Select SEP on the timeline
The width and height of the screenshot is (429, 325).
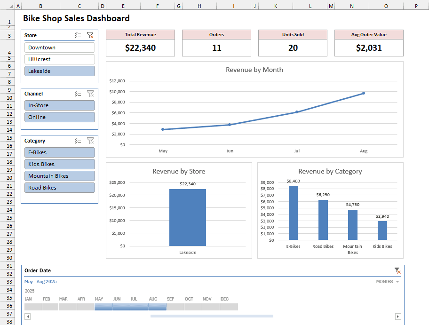pyautogui.click(x=175, y=307)
